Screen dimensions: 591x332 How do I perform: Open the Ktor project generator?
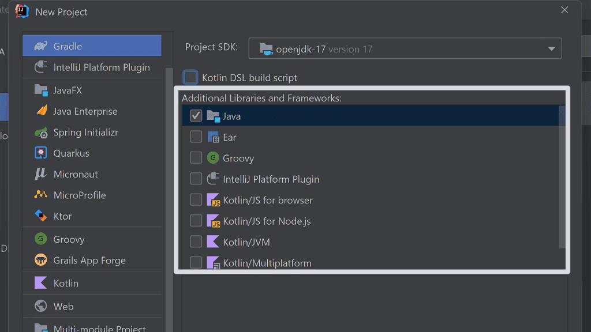tap(40, 216)
